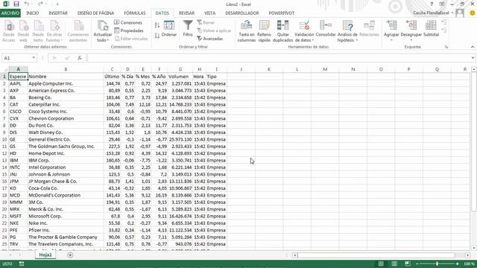477x268 pixels.
Task: Click the 100% zoom level
Action: pyautogui.click(x=469, y=264)
